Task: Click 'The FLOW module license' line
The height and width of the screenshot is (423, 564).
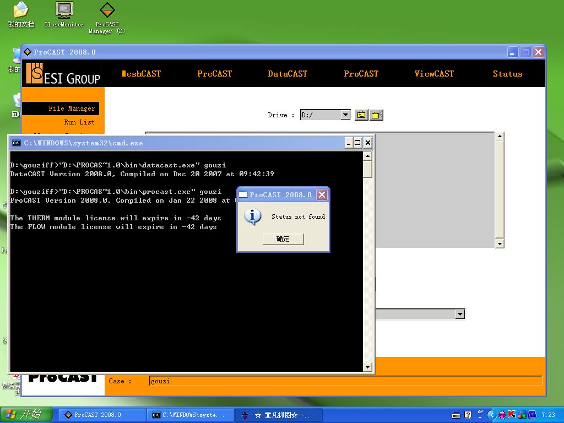Action: [113, 226]
